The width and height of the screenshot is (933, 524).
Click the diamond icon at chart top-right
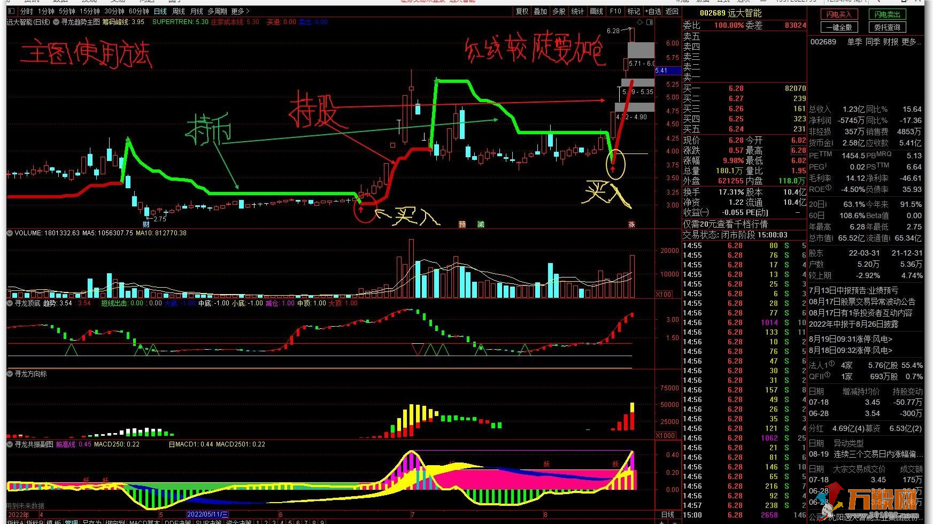click(x=641, y=22)
